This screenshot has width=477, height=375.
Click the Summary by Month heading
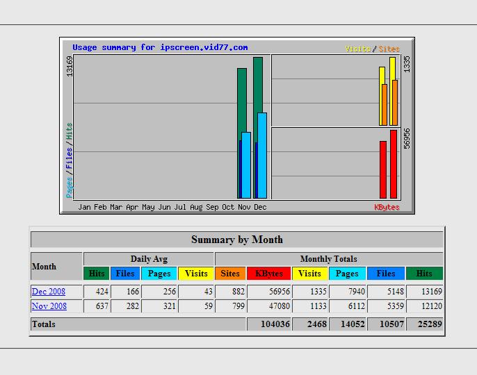coord(237,240)
